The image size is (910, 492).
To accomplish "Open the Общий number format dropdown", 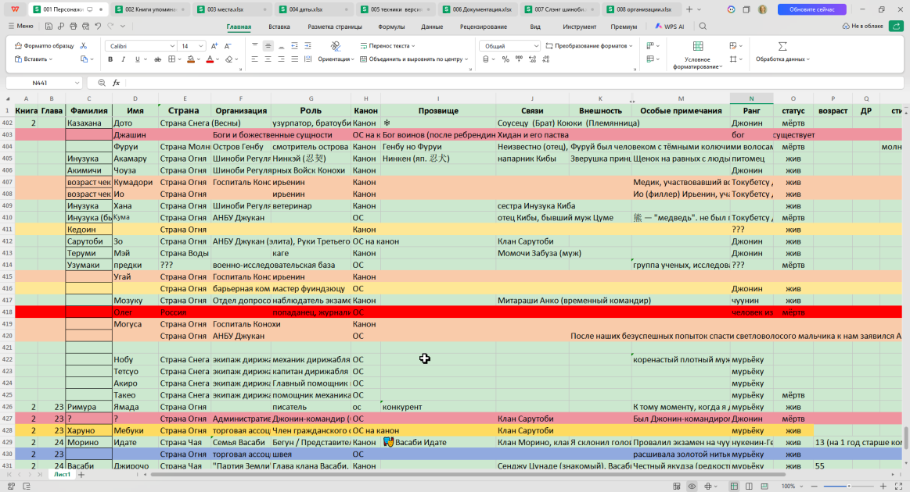I will (x=535, y=46).
